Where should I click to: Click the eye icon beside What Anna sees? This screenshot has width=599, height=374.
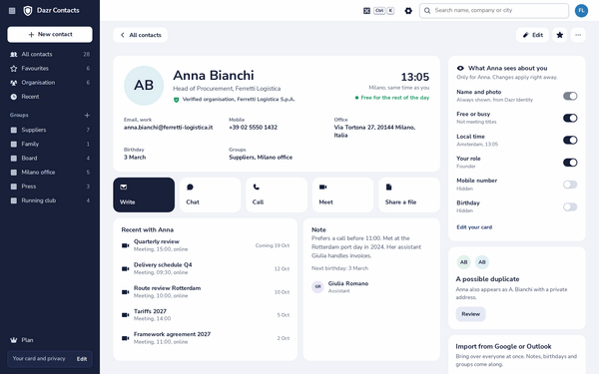tap(460, 68)
